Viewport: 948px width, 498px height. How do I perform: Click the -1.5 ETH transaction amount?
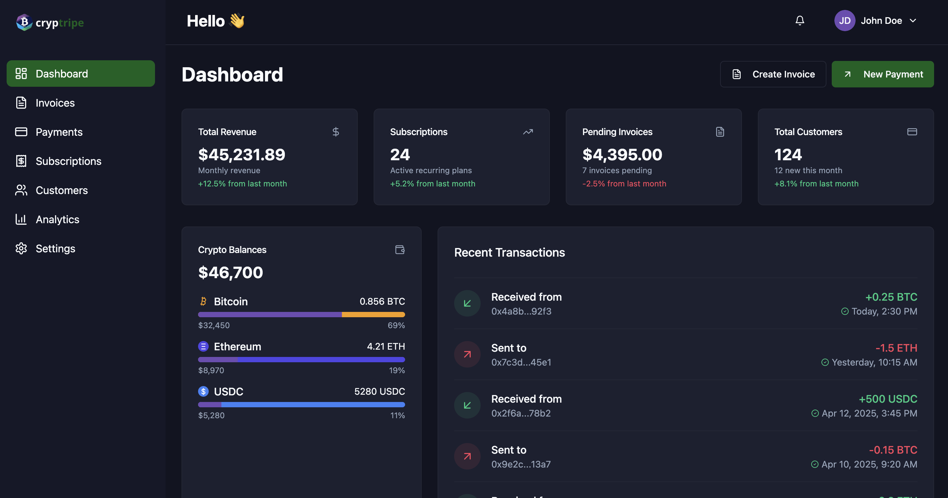click(x=896, y=348)
